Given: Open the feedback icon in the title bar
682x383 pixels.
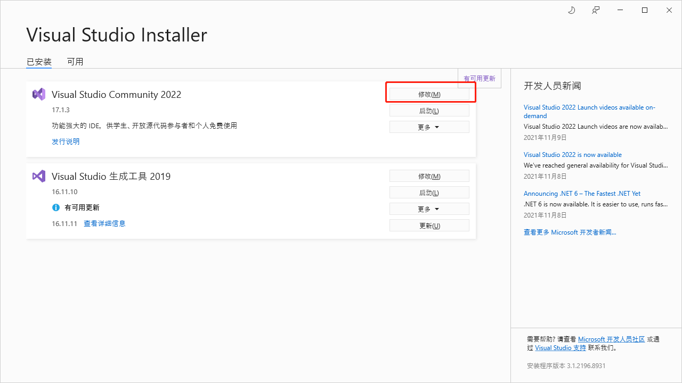Looking at the screenshot, I should pyautogui.click(x=595, y=10).
